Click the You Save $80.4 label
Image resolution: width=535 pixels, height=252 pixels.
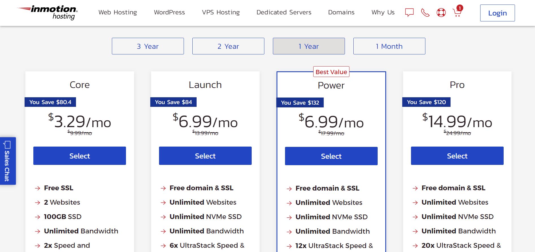[50, 102]
